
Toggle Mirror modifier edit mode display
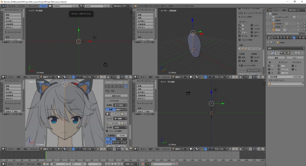(288, 53)
